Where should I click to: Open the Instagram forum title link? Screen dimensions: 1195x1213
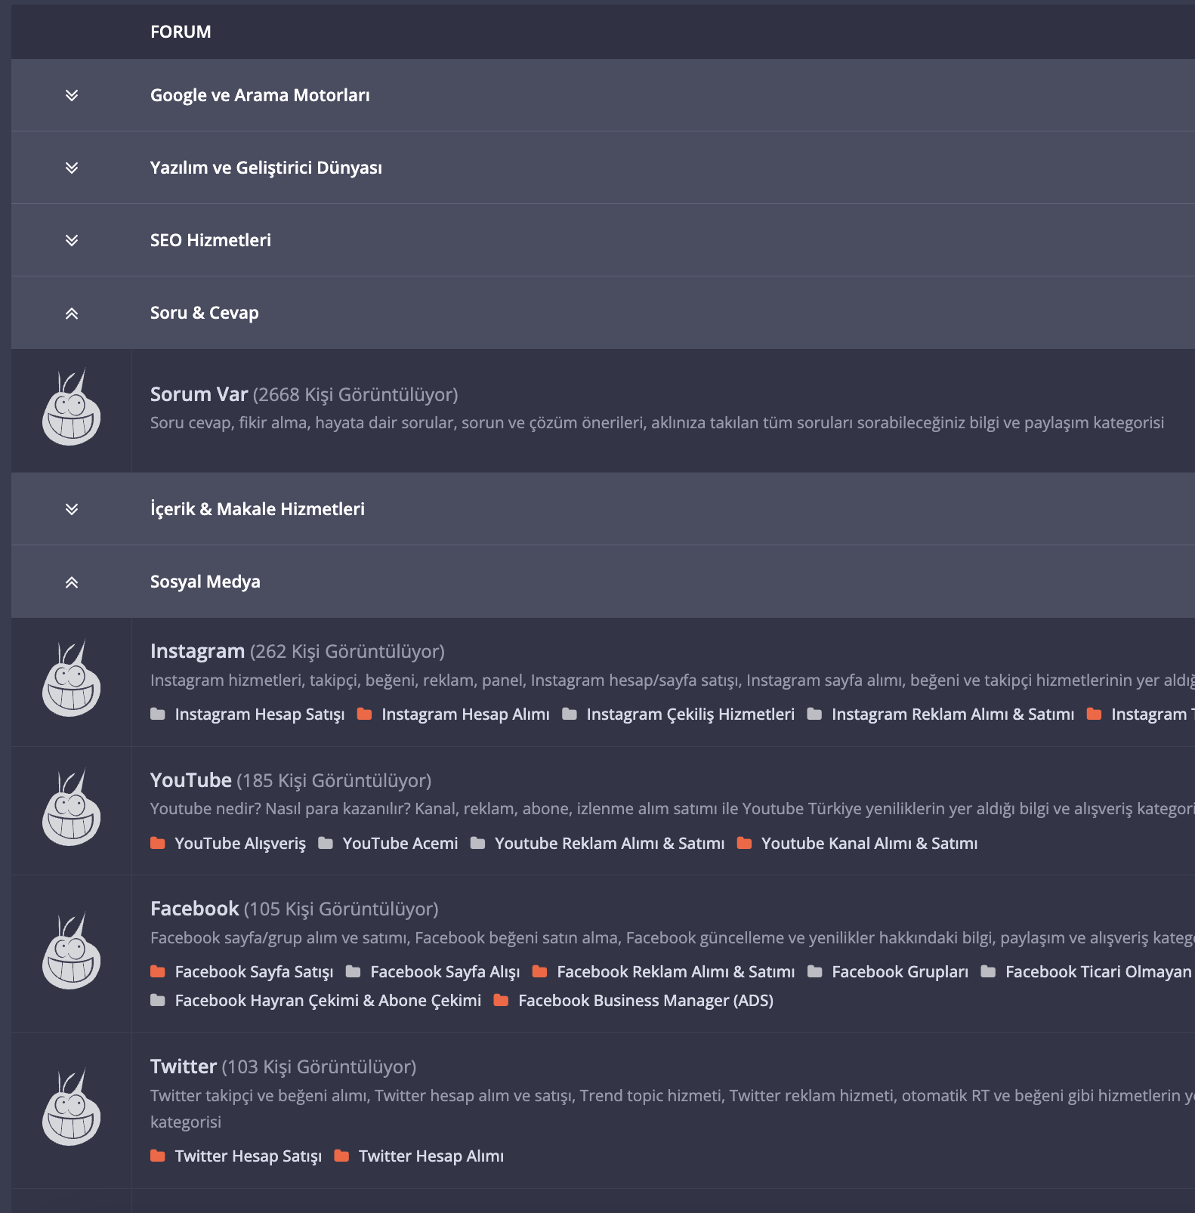pyautogui.click(x=197, y=651)
